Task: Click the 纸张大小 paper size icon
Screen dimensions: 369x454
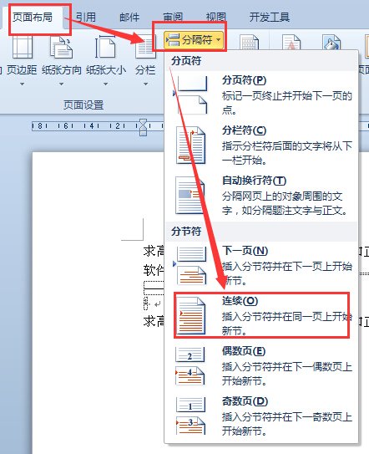Action: coord(105,47)
